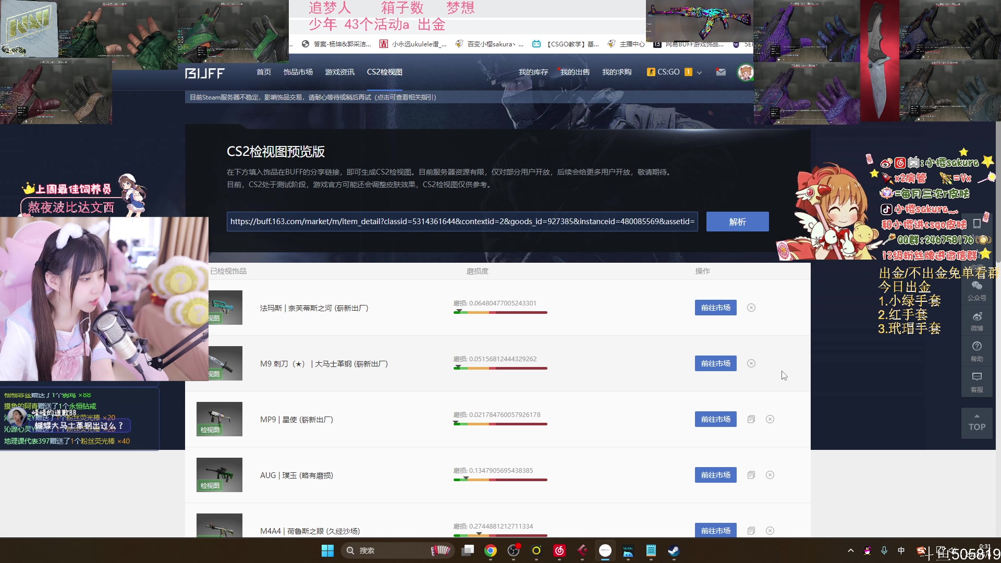Focus the BUFF share link input field

click(462, 222)
